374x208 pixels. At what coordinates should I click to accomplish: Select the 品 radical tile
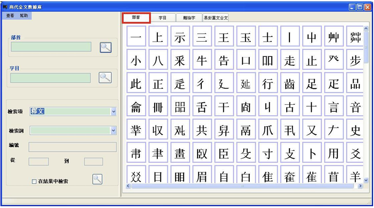(x=355, y=83)
